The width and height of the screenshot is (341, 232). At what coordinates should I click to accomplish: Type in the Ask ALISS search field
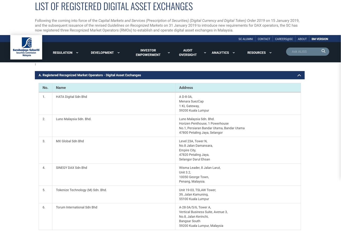[304, 52]
